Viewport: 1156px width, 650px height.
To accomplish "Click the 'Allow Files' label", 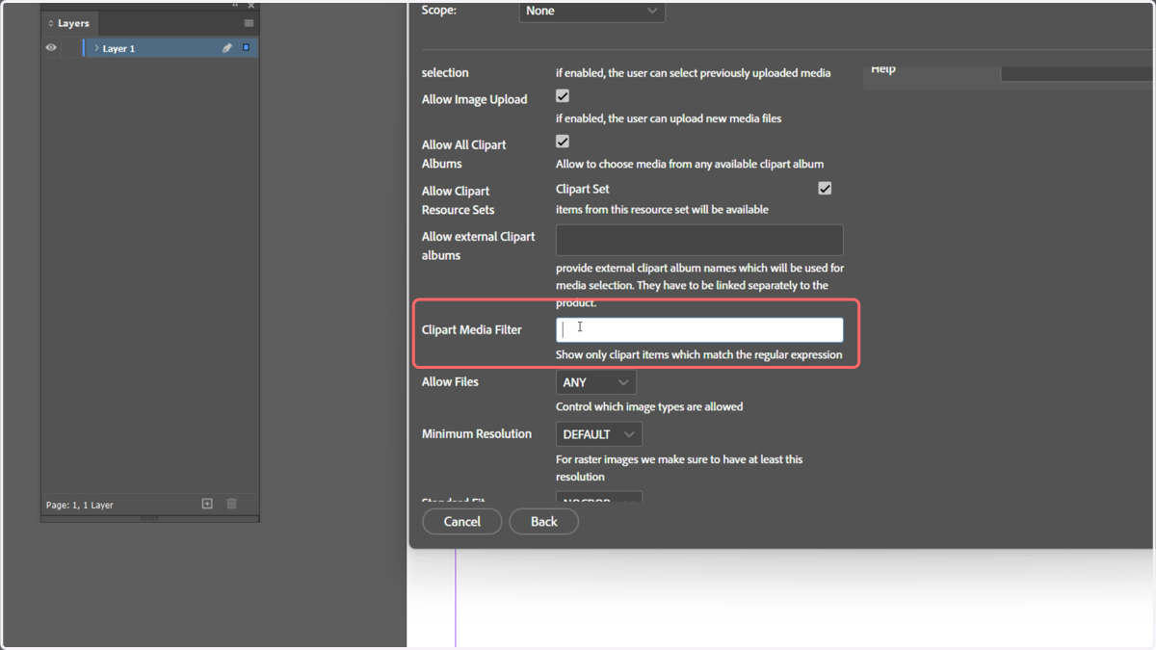I will (450, 381).
